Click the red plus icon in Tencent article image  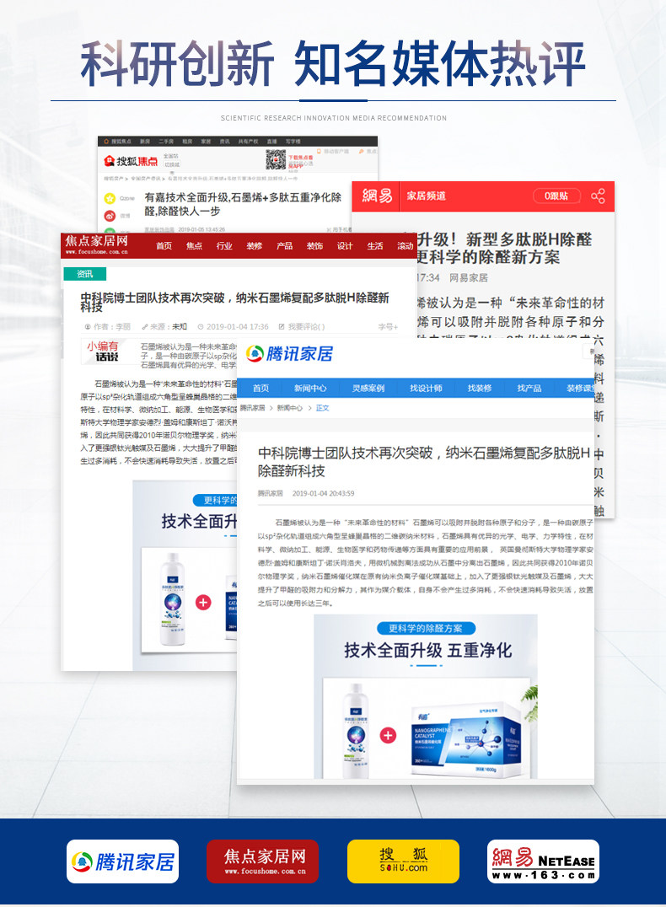click(x=388, y=735)
